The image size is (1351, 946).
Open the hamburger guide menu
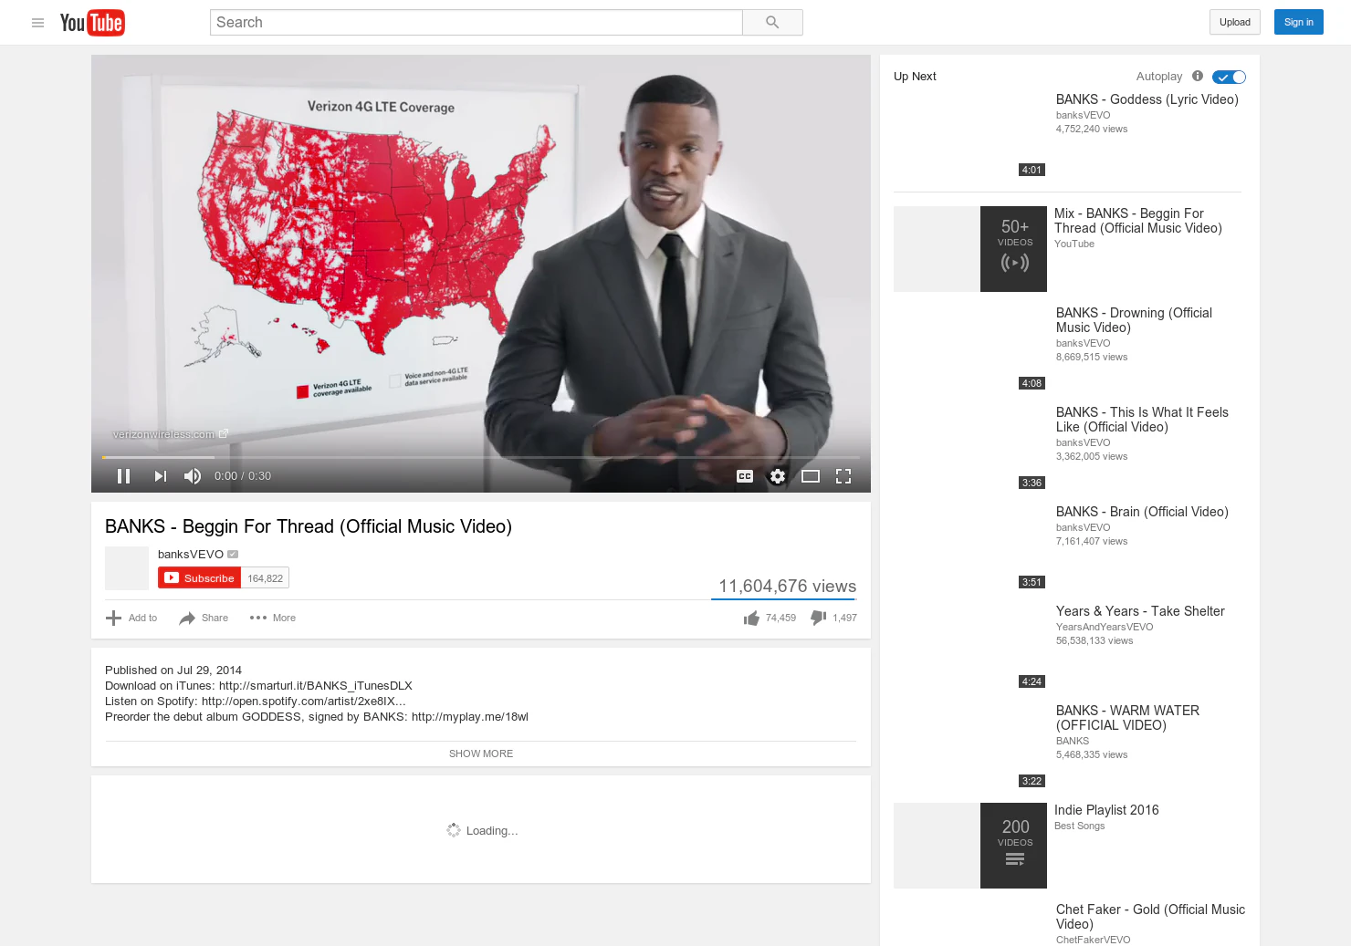coord(37,23)
